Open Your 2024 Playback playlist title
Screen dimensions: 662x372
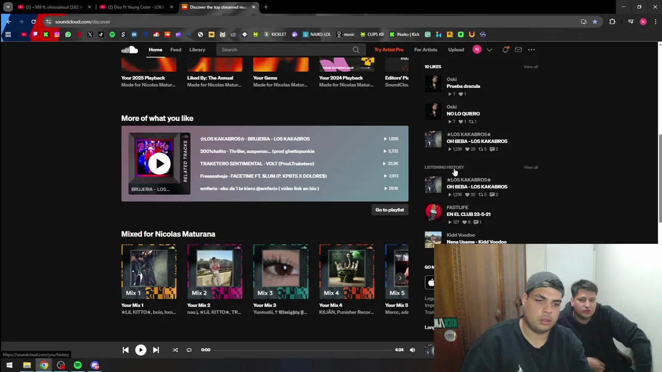[x=341, y=78]
